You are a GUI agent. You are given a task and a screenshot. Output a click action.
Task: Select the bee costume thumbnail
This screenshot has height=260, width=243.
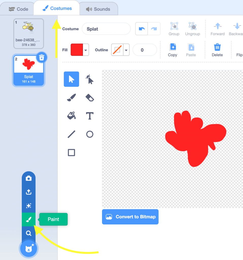point(29,33)
